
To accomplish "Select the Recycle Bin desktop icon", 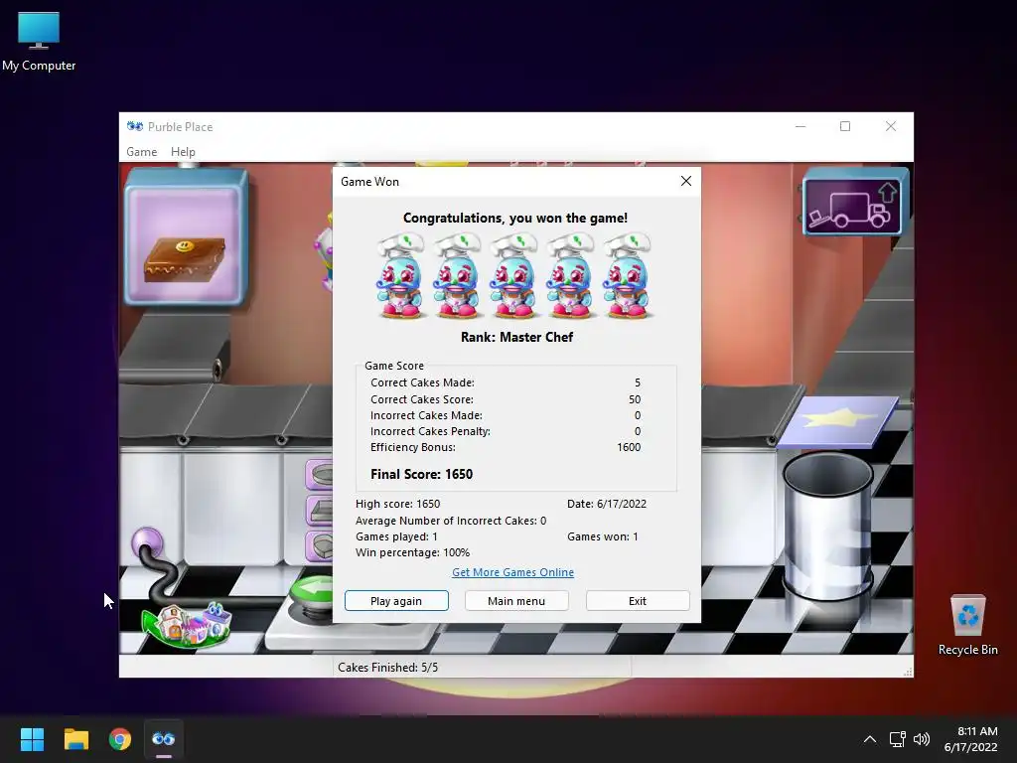I will point(967,625).
